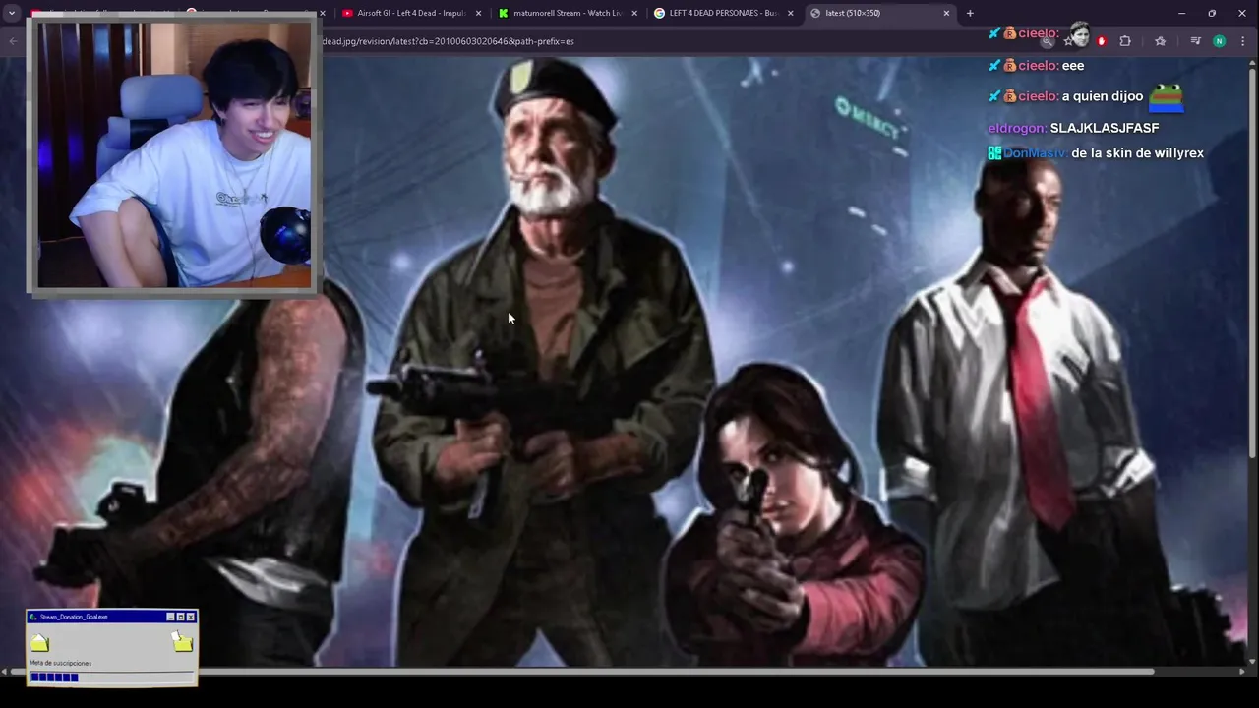Click the red shield extension icon

click(x=1101, y=41)
